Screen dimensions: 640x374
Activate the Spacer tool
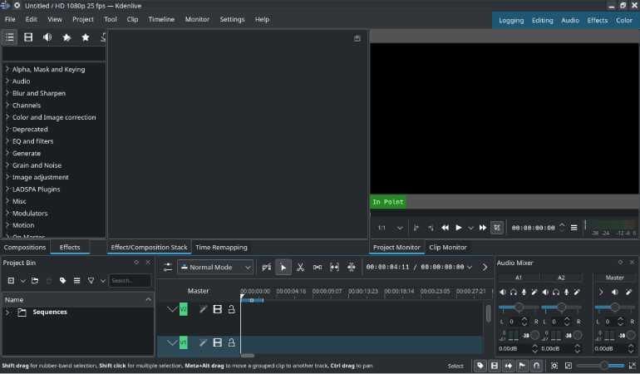[x=318, y=267]
